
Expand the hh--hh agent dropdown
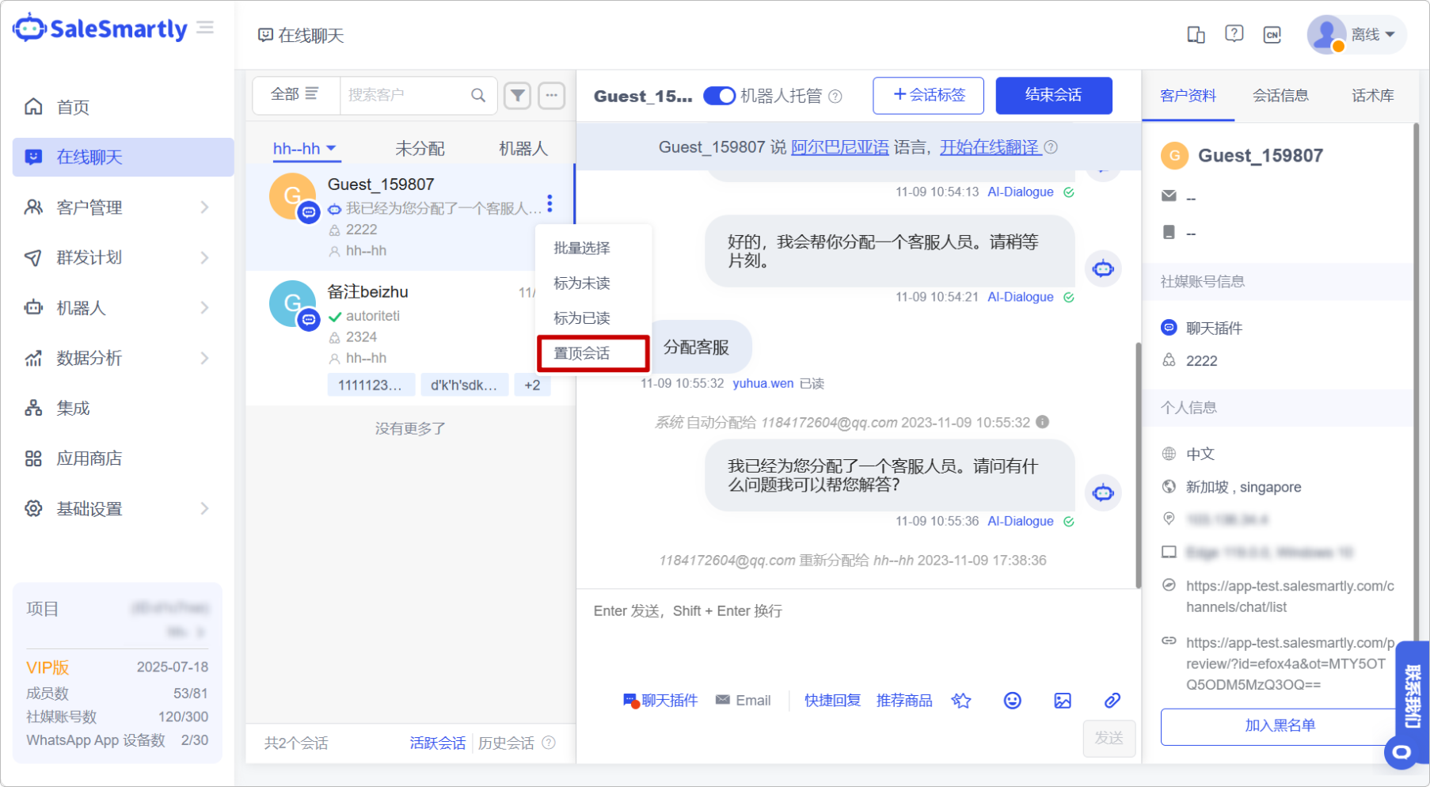pos(304,149)
